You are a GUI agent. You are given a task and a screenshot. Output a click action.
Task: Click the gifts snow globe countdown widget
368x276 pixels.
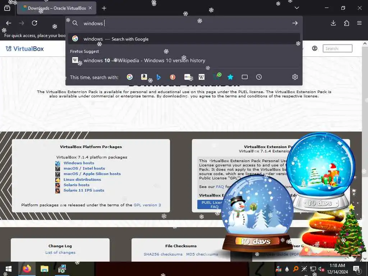pyautogui.click(x=321, y=171)
